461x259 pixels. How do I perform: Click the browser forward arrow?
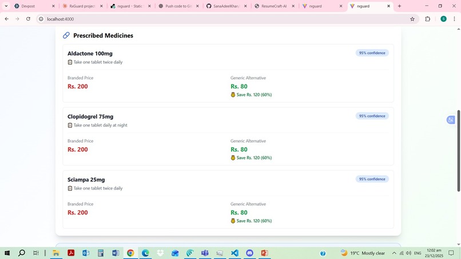pos(17,19)
